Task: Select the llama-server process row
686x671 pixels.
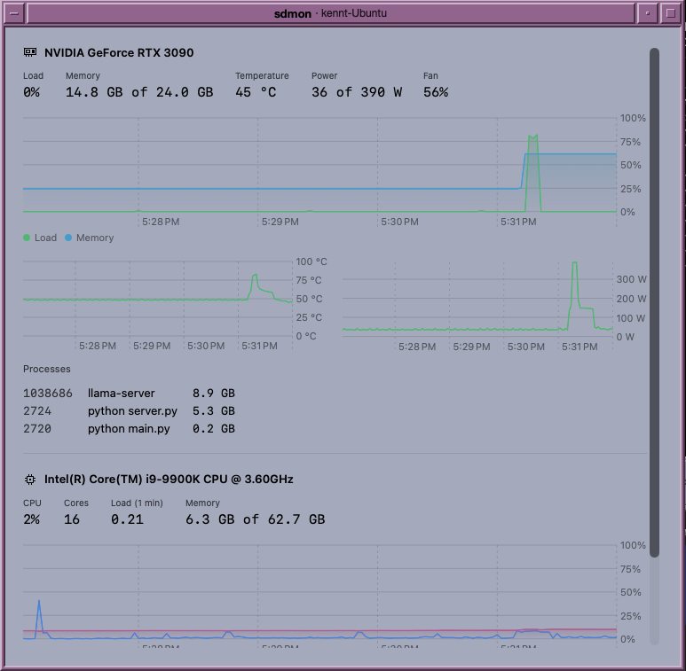Action: tap(129, 394)
